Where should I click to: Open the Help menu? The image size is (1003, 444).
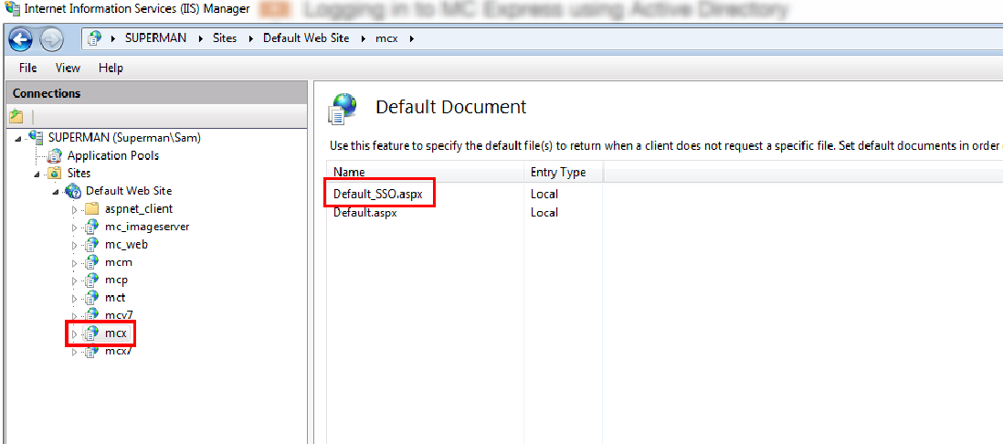[x=111, y=68]
